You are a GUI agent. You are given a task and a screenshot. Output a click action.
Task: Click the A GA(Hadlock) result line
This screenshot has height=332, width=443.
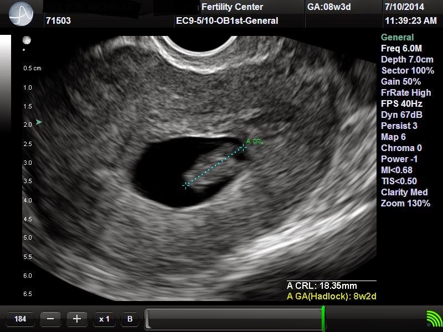331,296
